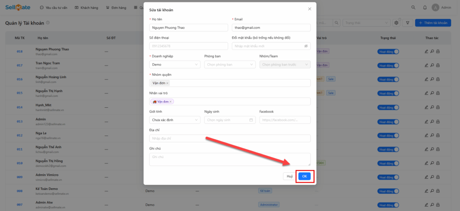Click Thêm tài khoản button
460x211 pixels.
(x=433, y=23)
